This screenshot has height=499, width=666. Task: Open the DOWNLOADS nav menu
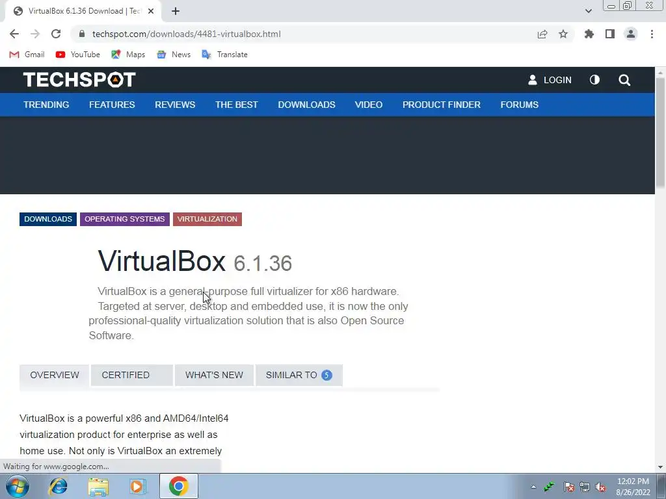tap(307, 105)
